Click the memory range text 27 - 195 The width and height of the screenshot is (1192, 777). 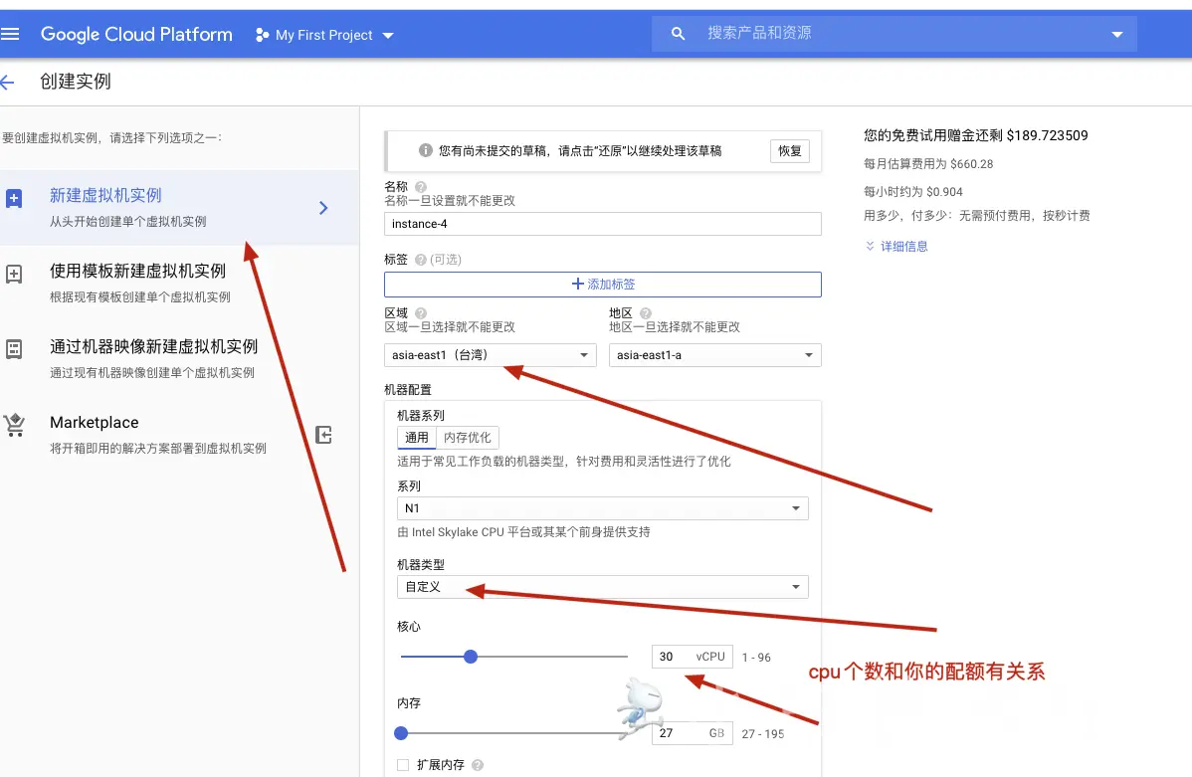click(x=763, y=733)
